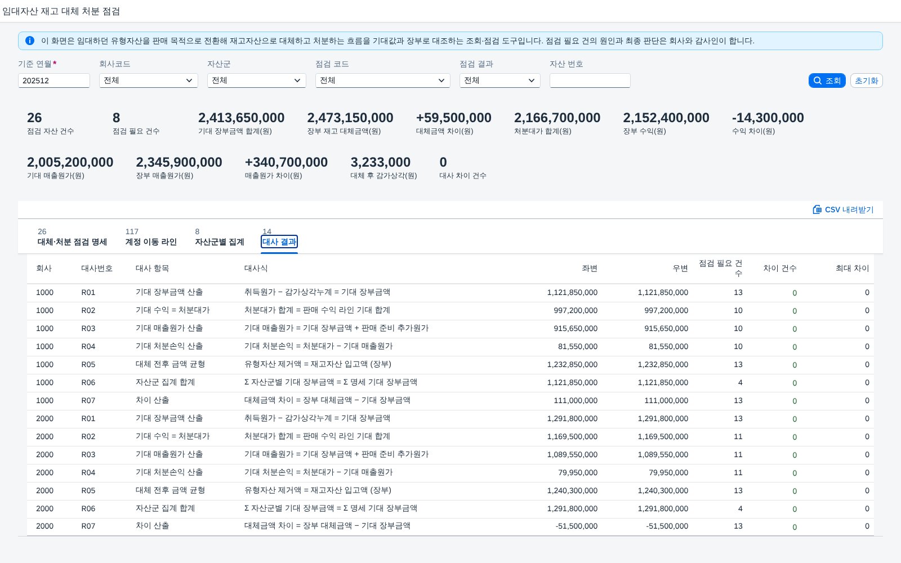Click 좌변 value 997,200,000

pyautogui.click(x=576, y=310)
